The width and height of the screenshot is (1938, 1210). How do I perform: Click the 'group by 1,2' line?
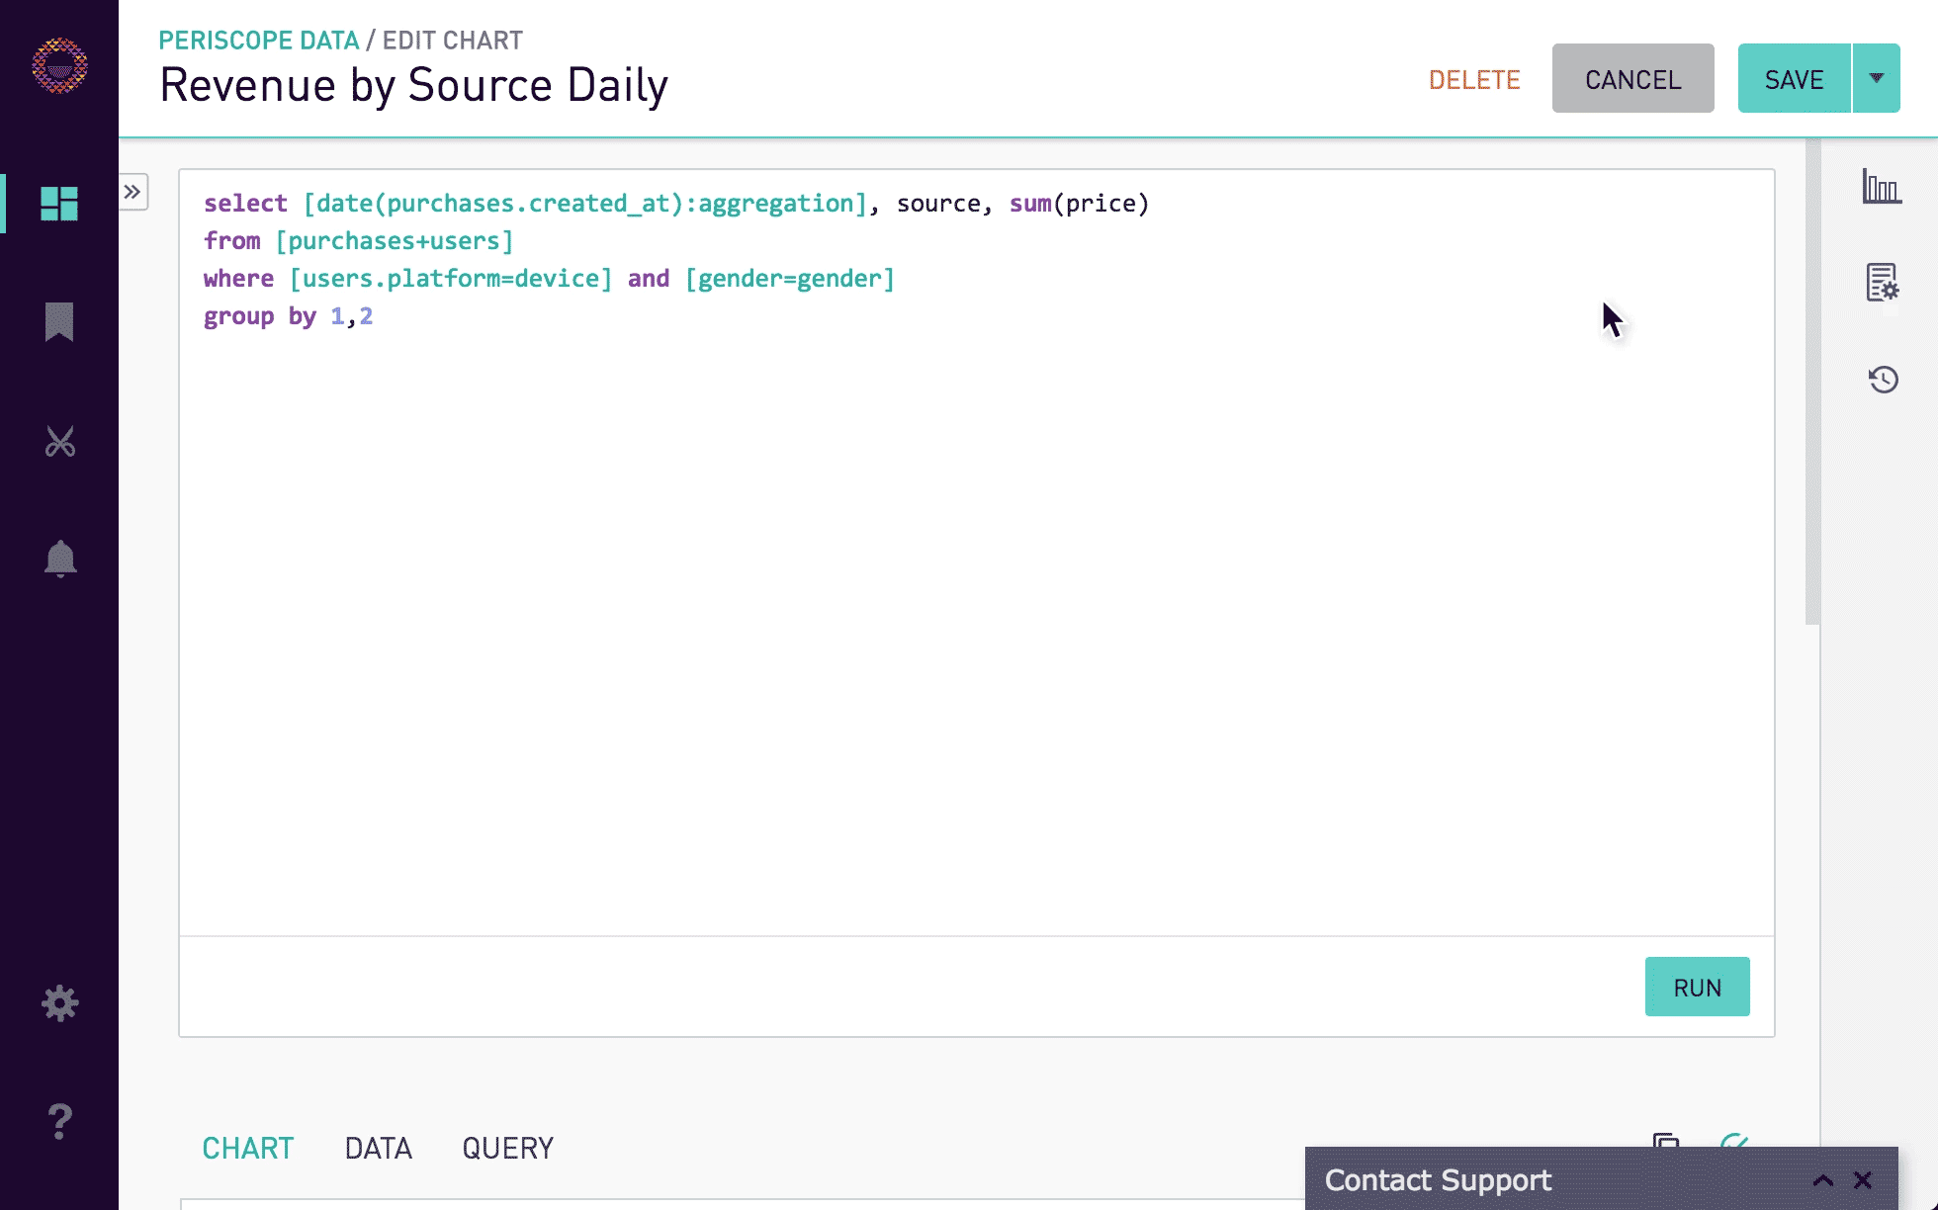coord(288,316)
